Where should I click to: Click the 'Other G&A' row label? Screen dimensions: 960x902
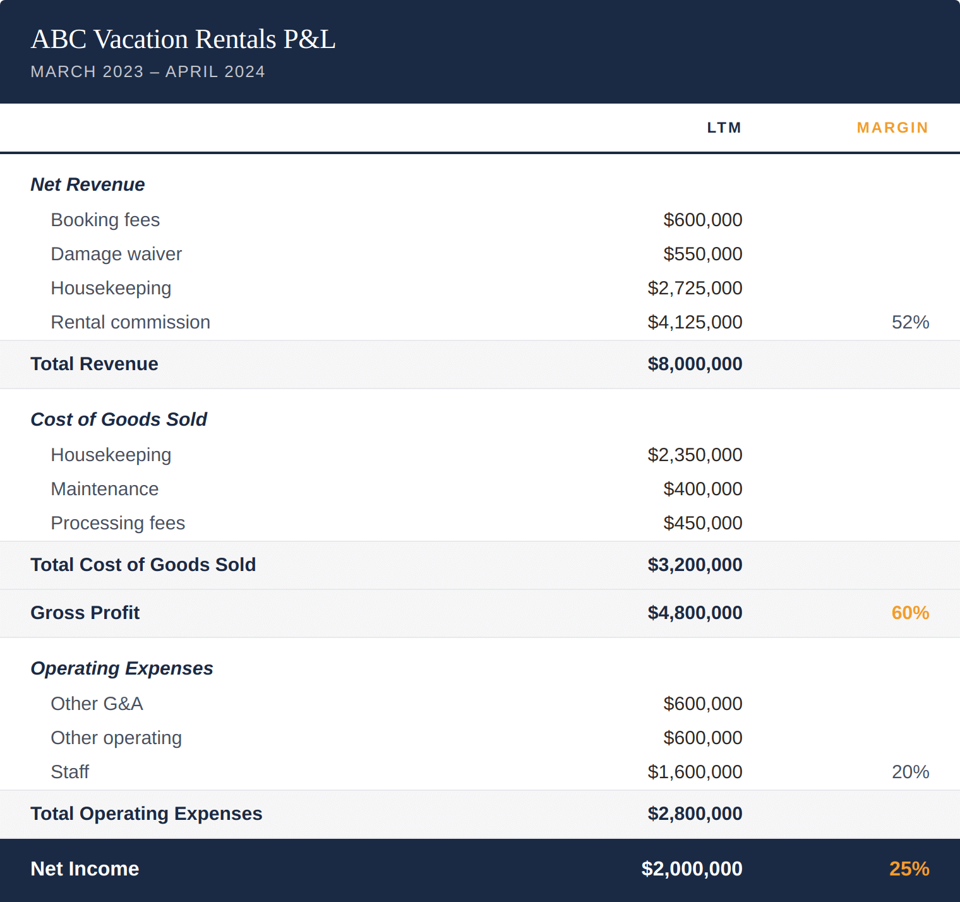tap(97, 704)
